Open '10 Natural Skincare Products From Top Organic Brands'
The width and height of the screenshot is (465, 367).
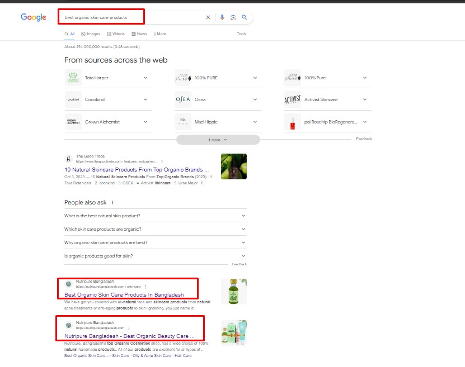(137, 170)
